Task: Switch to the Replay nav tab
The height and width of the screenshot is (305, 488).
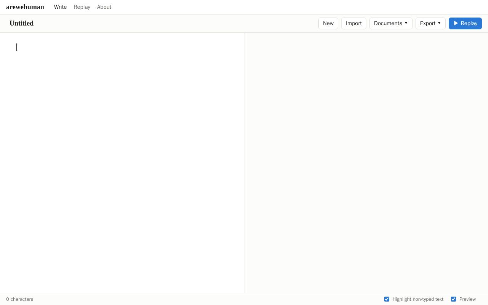Action: coord(82,7)
